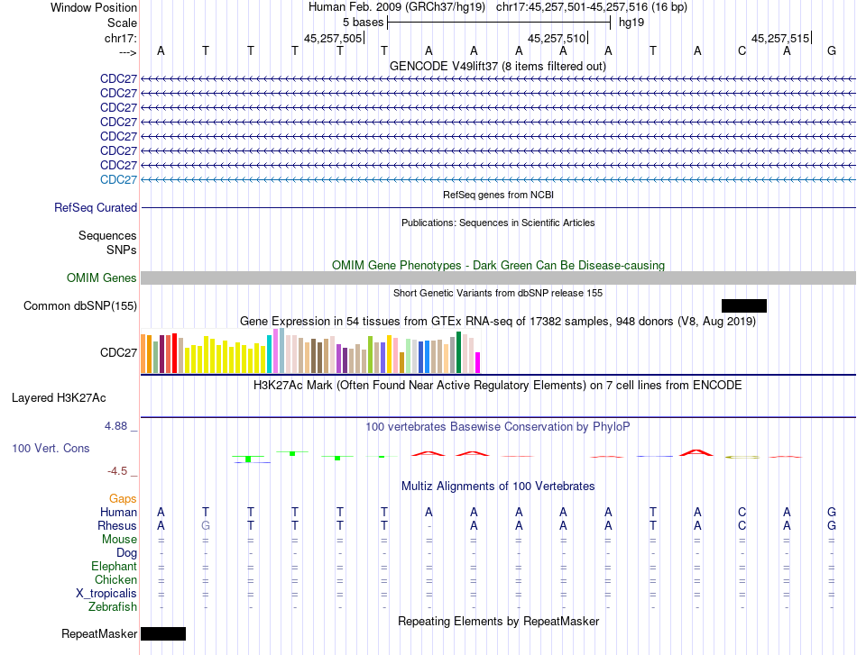Click the hg19 label by the scale bar
This screenshot has width=857, height=655.
coord(631,23)
